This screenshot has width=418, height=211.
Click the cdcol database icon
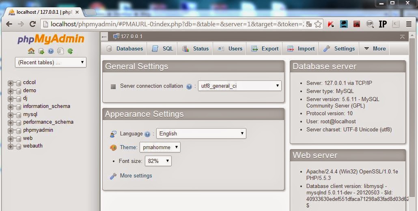click(x=19, y=83)
